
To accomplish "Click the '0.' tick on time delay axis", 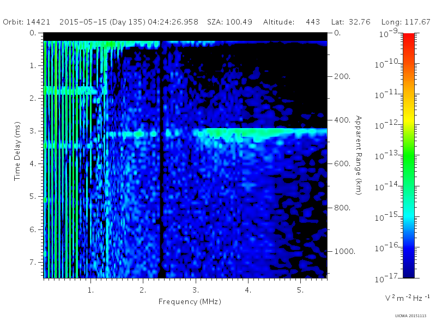I will tap(33, 33).
